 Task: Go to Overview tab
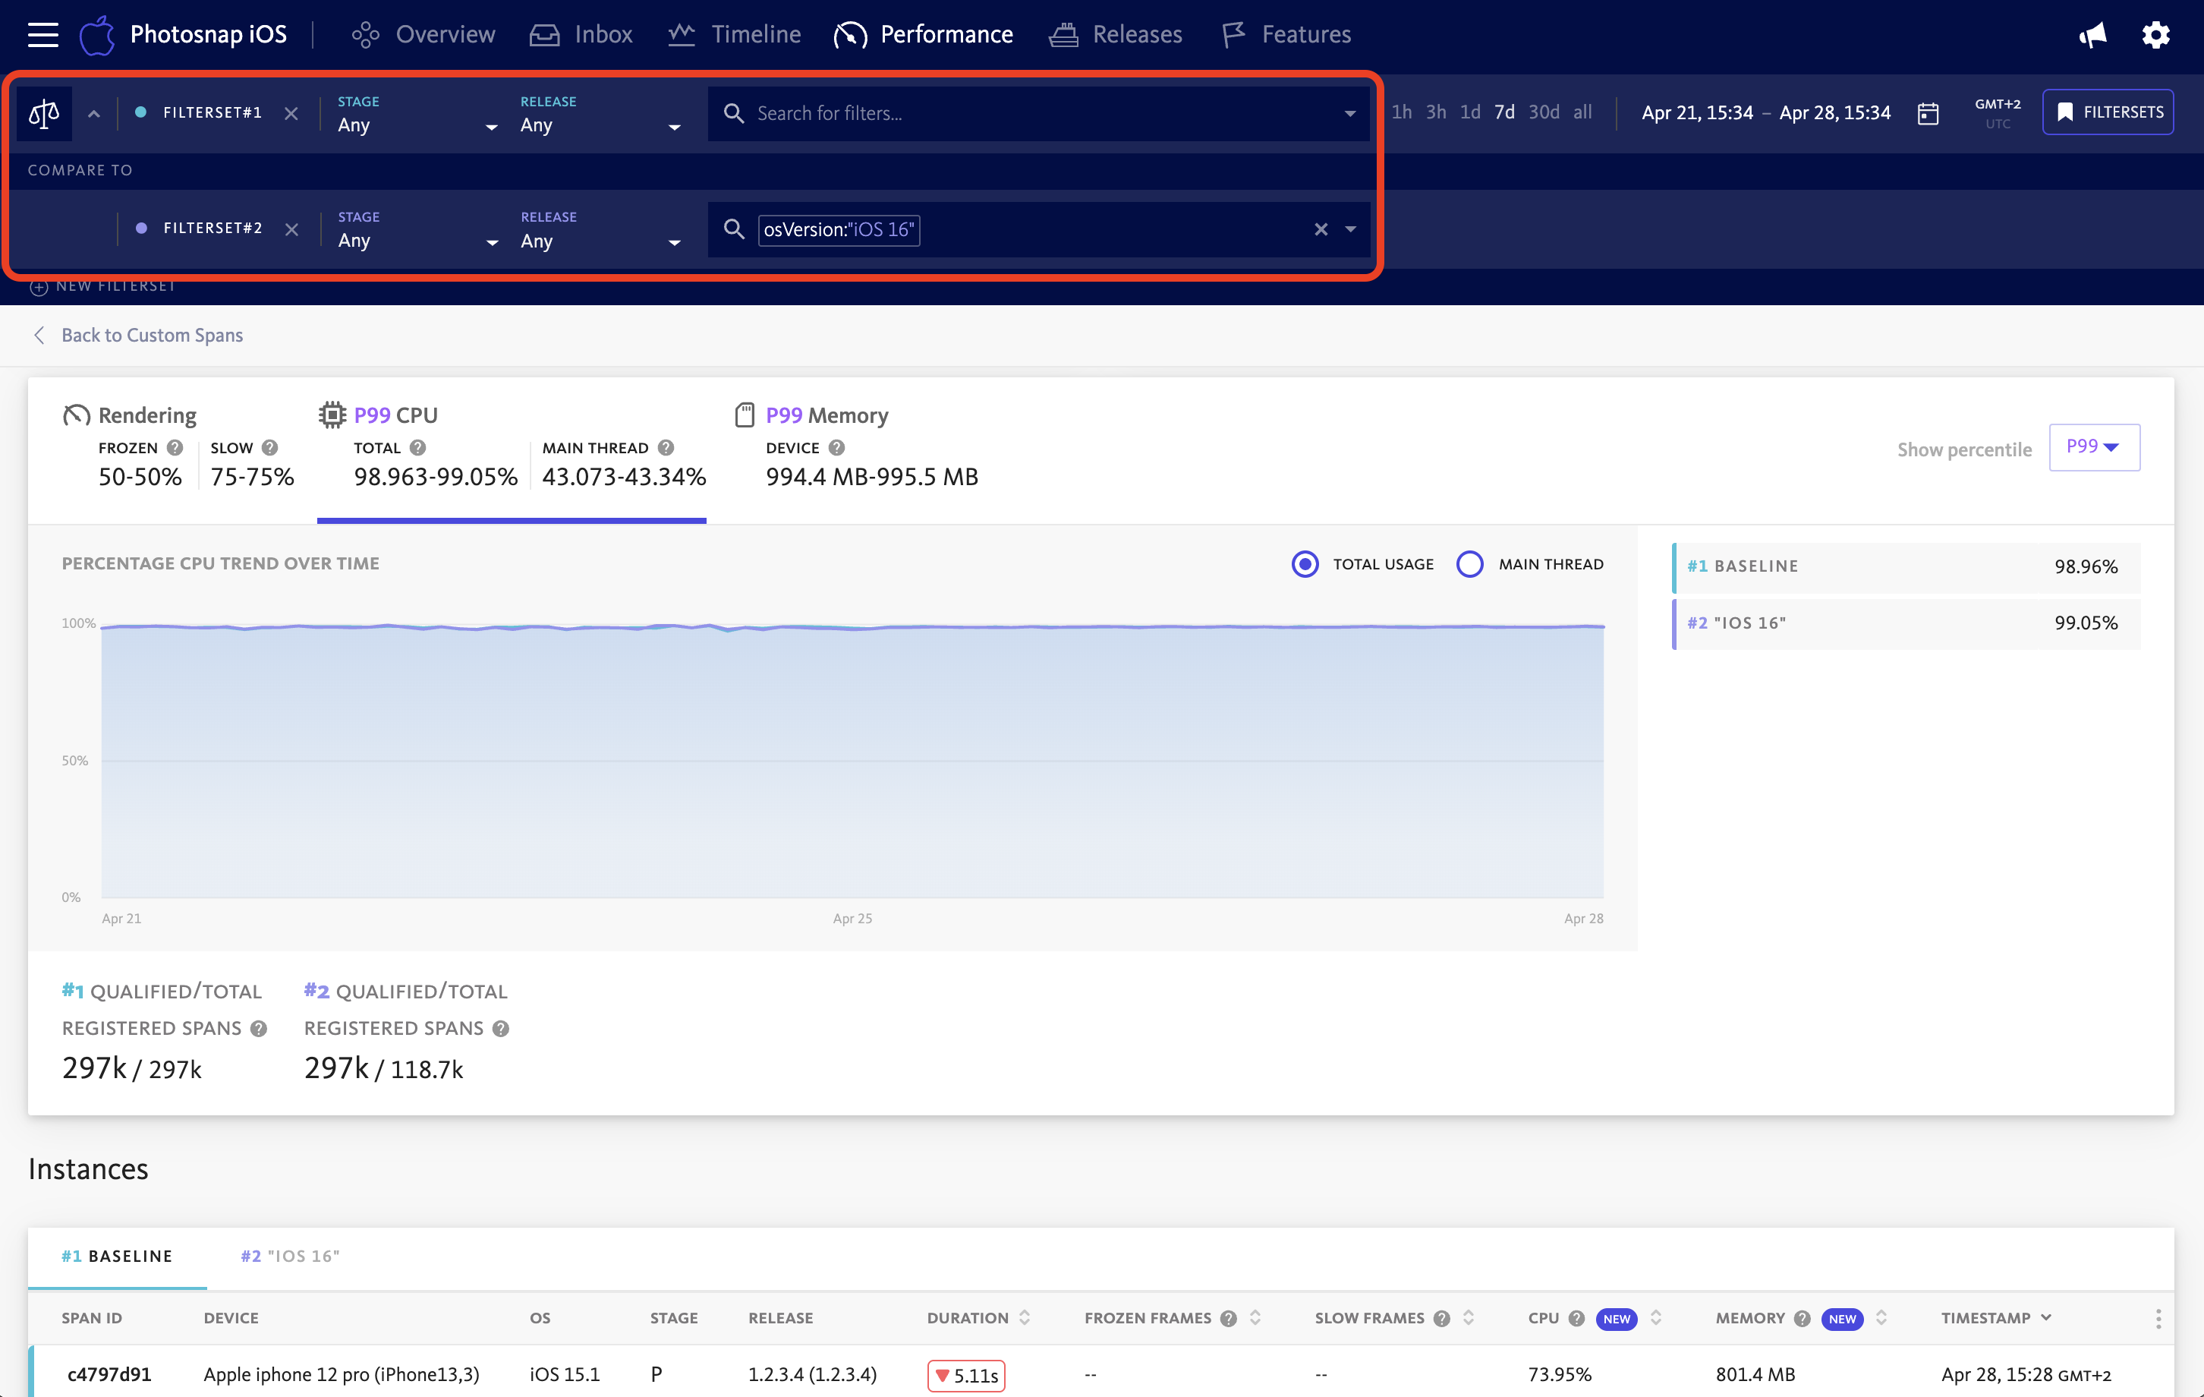click(x=423, y=35)
